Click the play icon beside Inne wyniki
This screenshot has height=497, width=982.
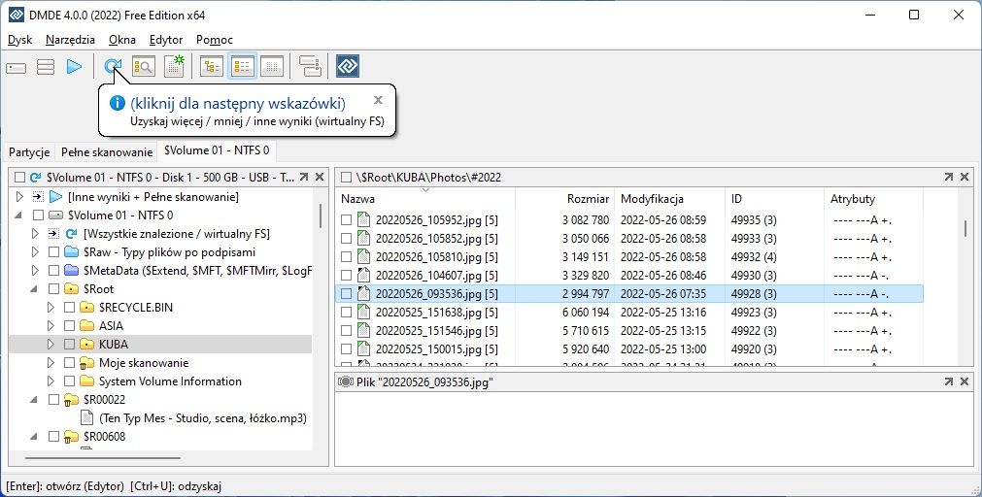(x=55, y=196)
